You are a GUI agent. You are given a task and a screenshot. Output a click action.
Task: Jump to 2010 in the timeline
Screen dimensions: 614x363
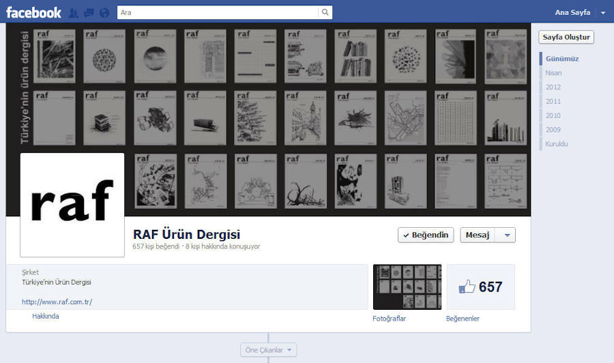pyautogui.click(x=553, y=115)
